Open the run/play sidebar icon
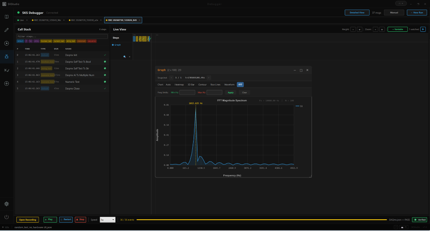 click(7, 43)
